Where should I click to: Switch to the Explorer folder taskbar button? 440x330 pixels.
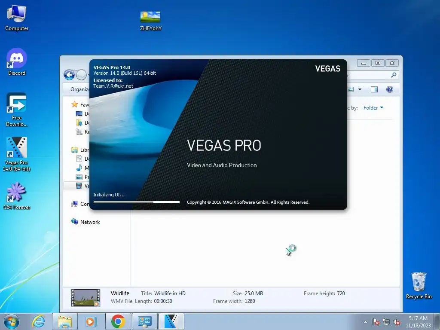(65, 321)
